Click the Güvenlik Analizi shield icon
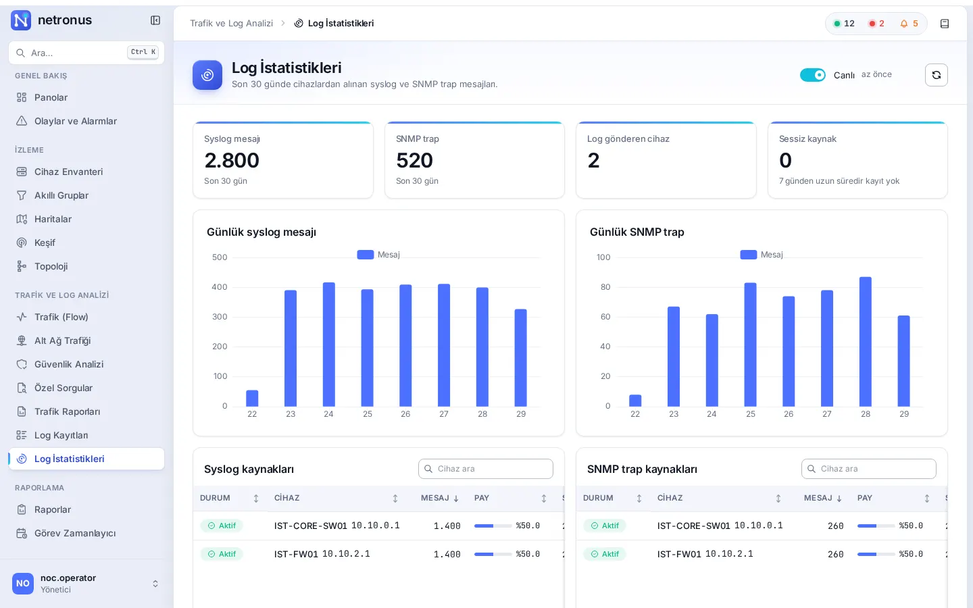The height and width of the screenshot is (608, 973). tap(22, 364)
